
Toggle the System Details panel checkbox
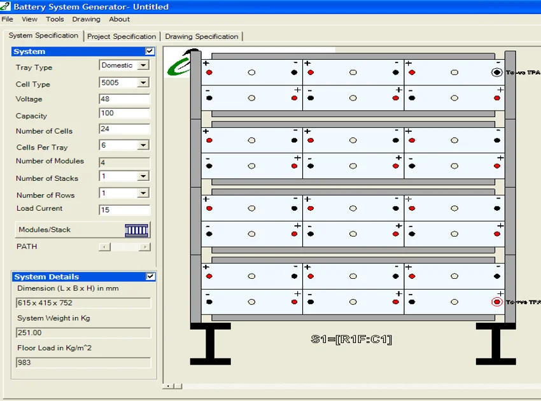150,277
